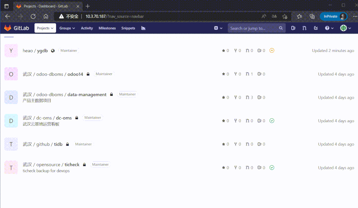
Task: Open the new item plus dropdown
Action: 218,28
